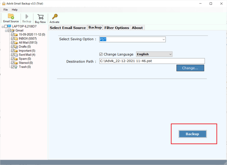Toggle the Change Language checkbox

[x=101, y=54]
